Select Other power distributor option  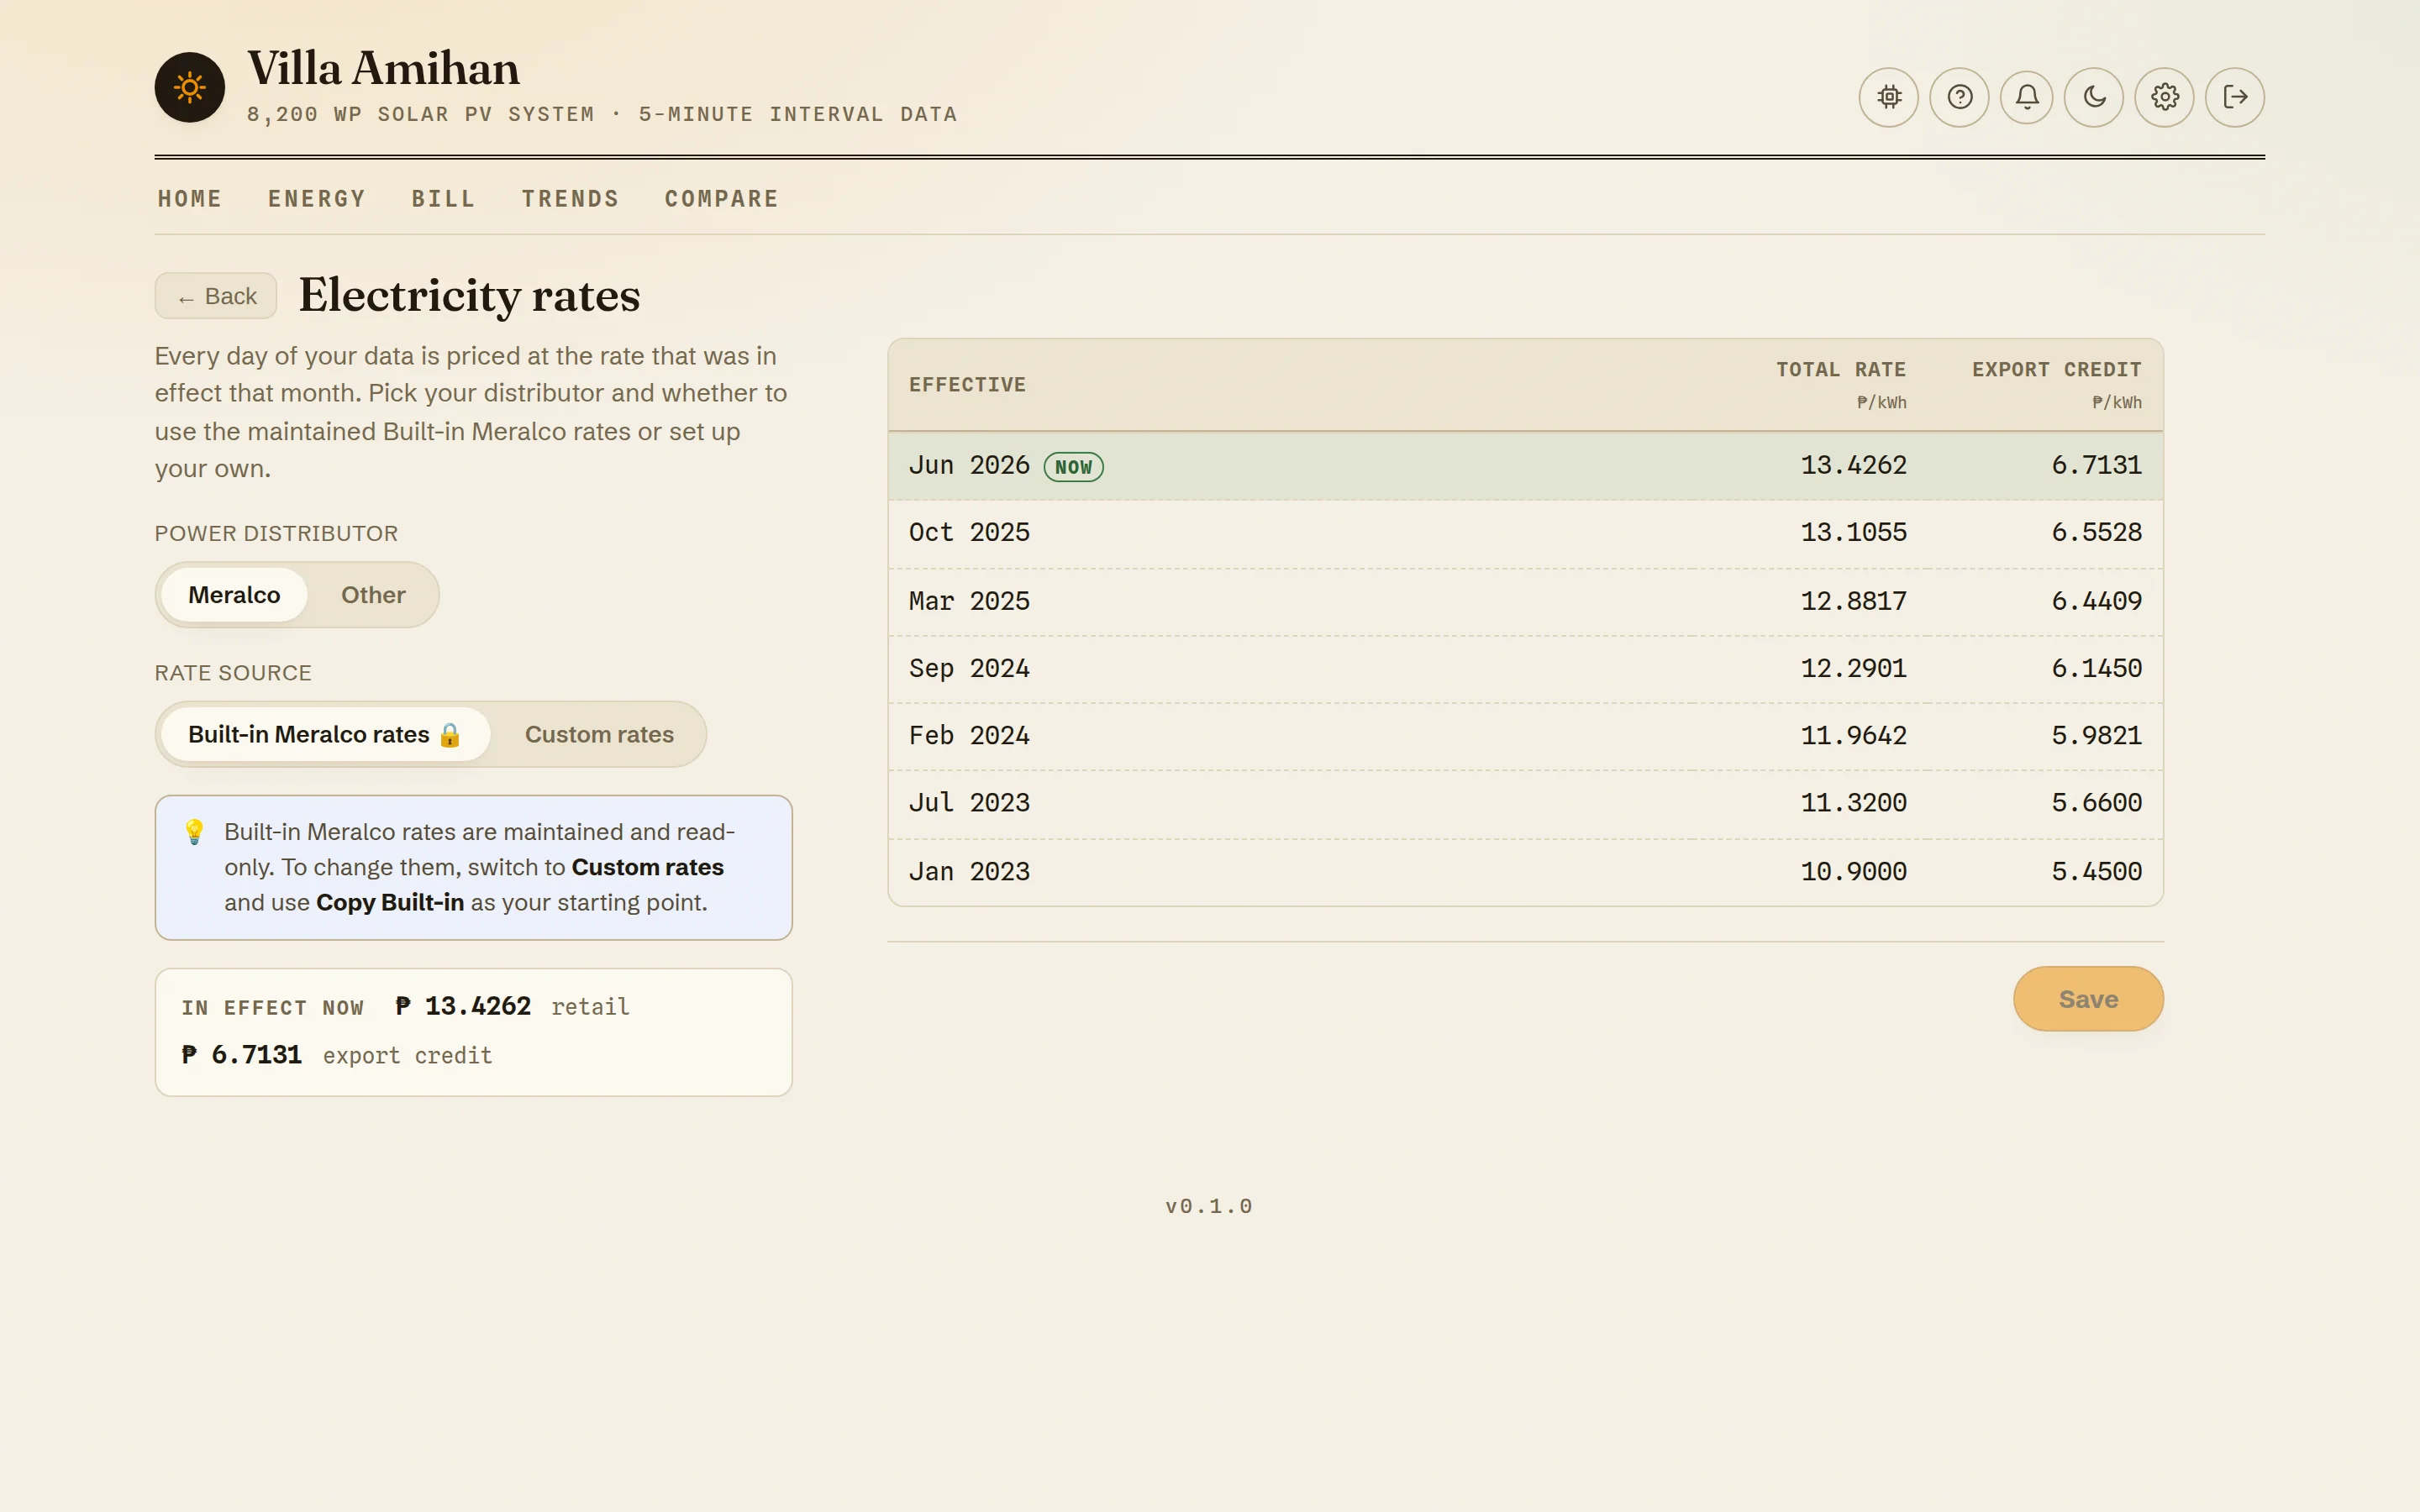(373, 595)
